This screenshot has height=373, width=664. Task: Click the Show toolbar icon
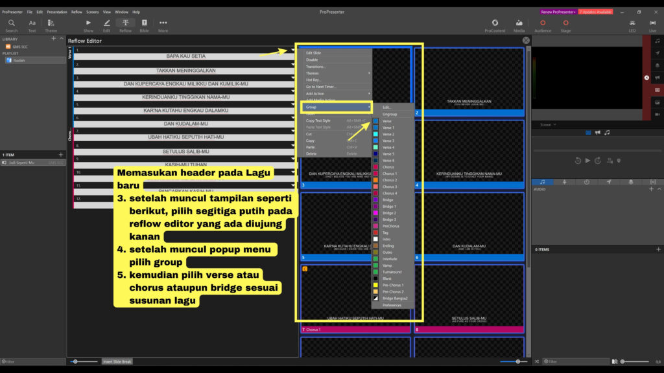(x=88, y=25)
